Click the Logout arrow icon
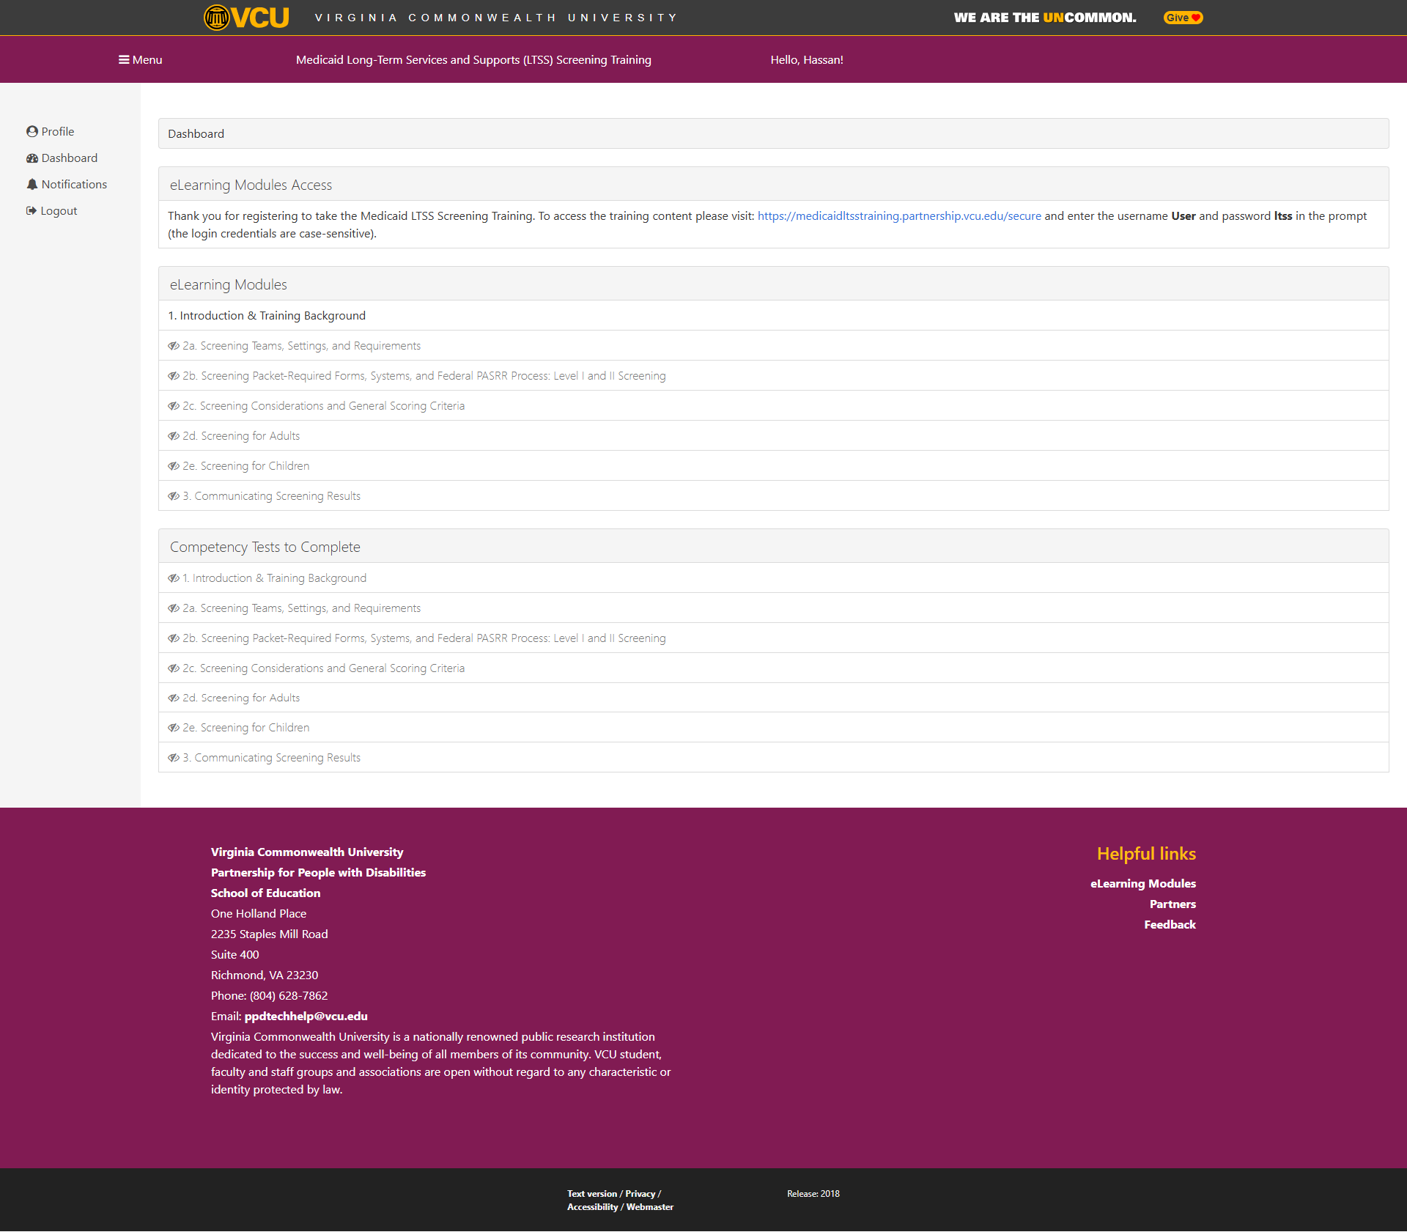1407x1232 pixels. click(x=32, y=211)
